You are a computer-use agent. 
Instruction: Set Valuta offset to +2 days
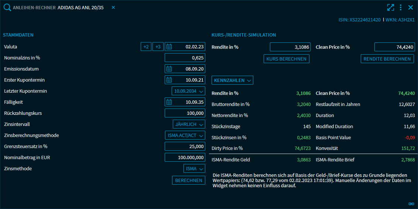[146, 47]
